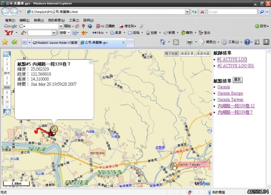
Task: Switch map to 電子地圖 view
Action: pyautogui.click(x=171, y=54)
